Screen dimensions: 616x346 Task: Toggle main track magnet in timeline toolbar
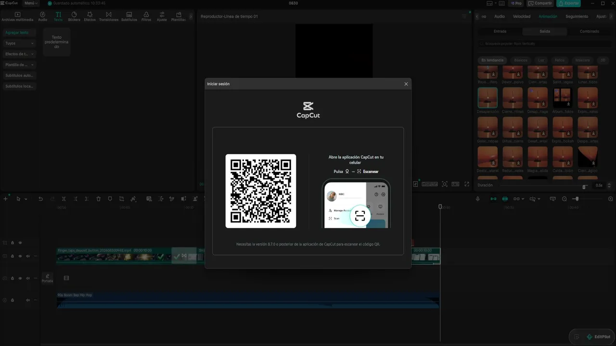pyautogui.click(x=493, y=199)
